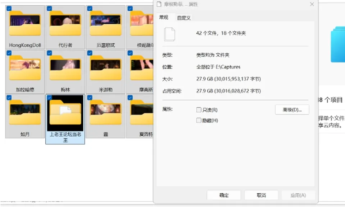Click the 上老王论坛当老王 folder icon
This screenshot has width=345, height=207.
click(65, 112)
